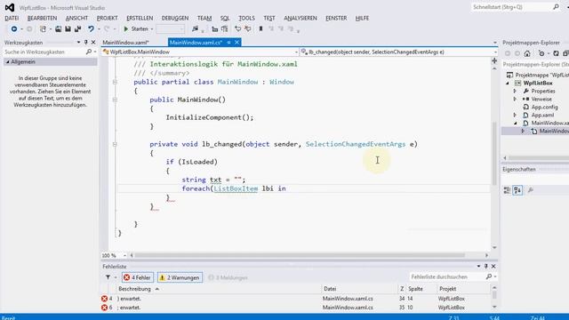Viewport: 569px width, 320px height.
Task: Open the solution configuration combo box
Action: 170,28
